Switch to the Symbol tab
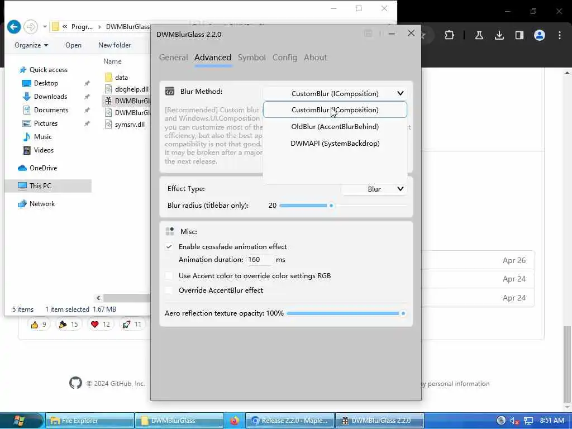The width and height of the screenshot is (572, 429). 252,58
